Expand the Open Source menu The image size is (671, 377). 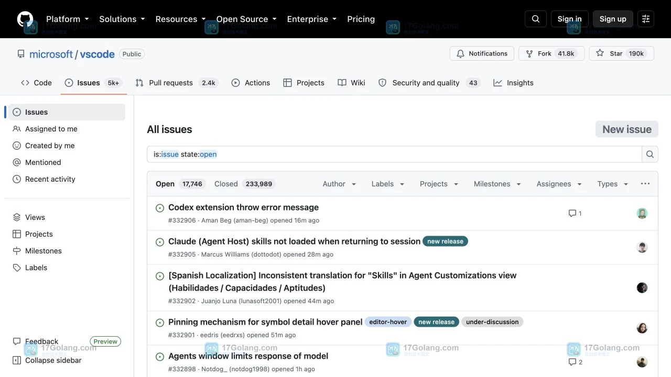246,19
